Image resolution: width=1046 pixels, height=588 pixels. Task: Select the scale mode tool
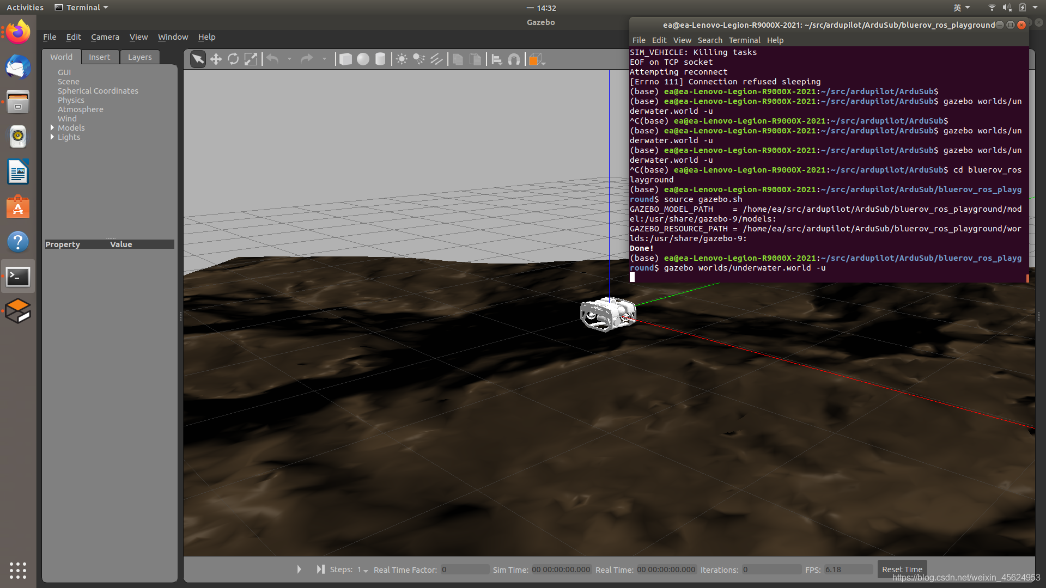point(251,59)
